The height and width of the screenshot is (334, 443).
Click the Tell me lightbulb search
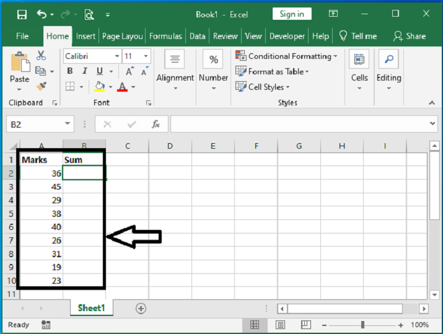tap(358, 36)
